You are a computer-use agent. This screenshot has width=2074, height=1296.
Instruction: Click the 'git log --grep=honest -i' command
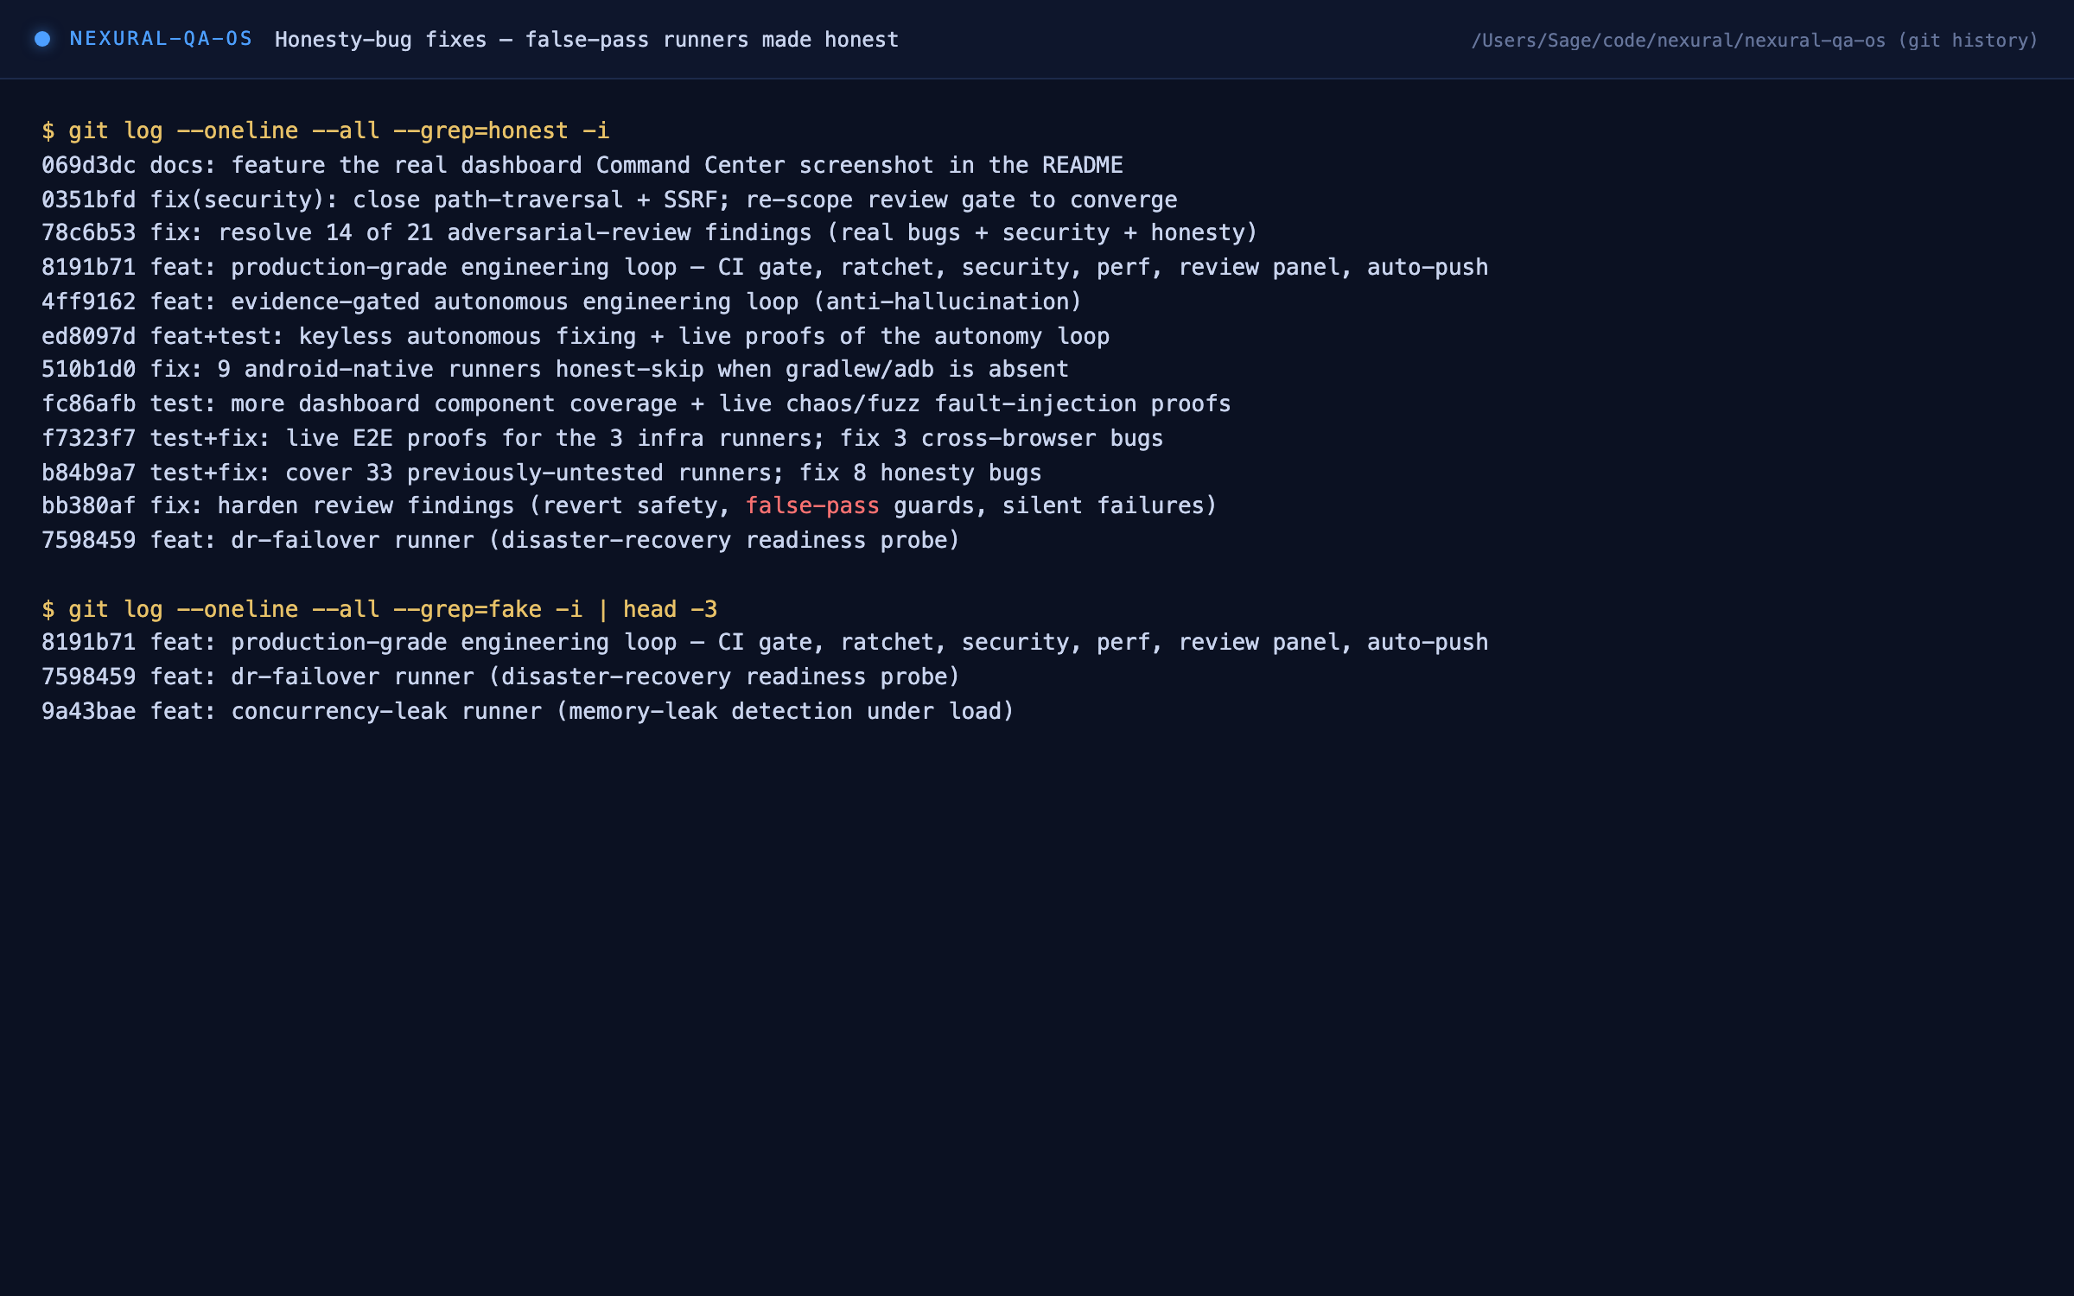click(326, 130)
